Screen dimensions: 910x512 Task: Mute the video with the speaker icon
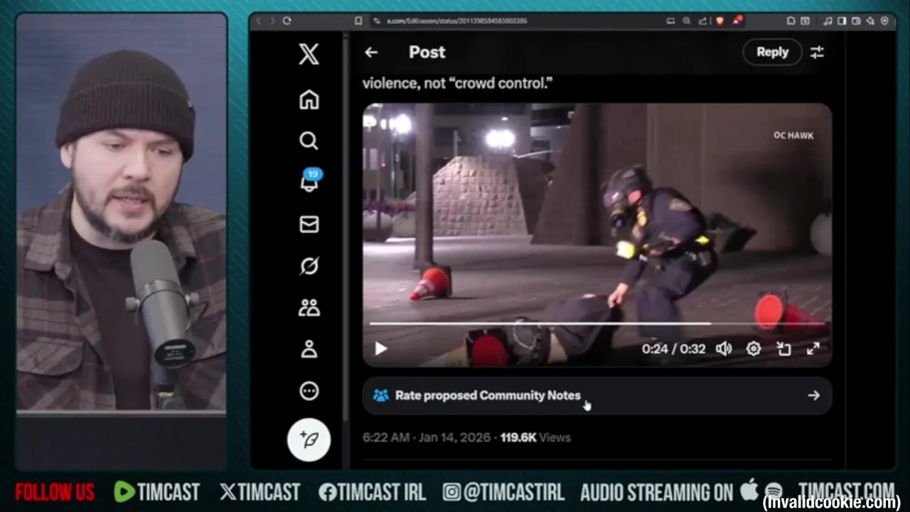724,348
